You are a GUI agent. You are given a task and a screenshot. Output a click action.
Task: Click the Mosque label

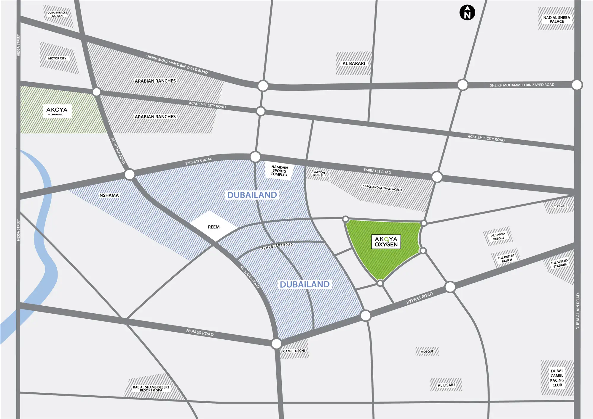[x=427, y=352]
